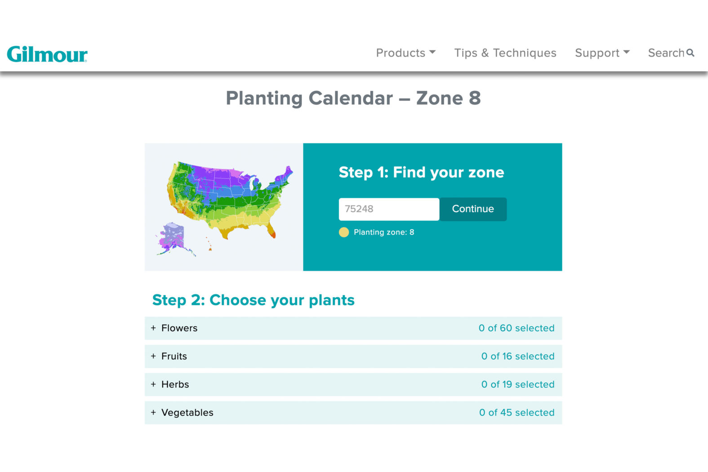This screenshot has height=472, width=708.
Task: Click the plus icon beside Herbs
Action: [x=153, y=384]
